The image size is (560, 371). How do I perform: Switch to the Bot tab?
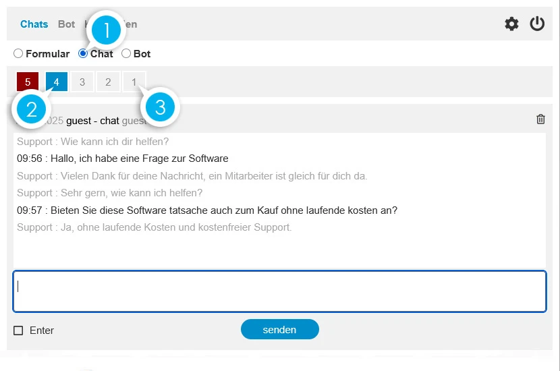66,24
